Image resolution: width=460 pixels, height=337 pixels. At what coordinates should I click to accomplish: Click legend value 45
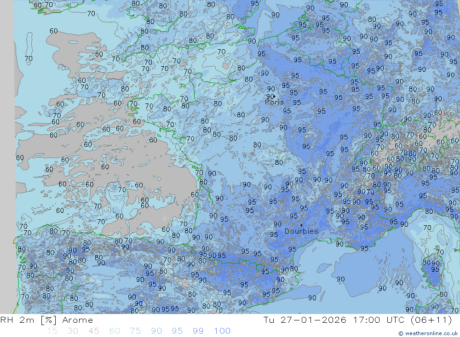point(93,331)
